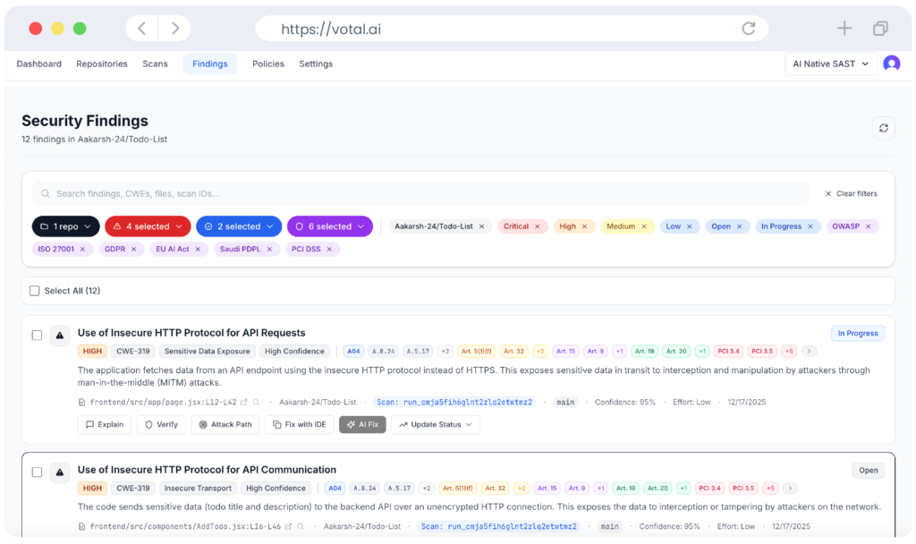Image resolution: width=916 pixels, height=544 pixels.
Task: Open external link for page.jsx file
Action: 243,403
